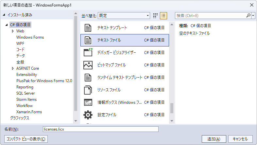Expand the ASP.NET Core tree node
Image resolution: width=257 pixels, height=145 pixels.
[13, 68]
